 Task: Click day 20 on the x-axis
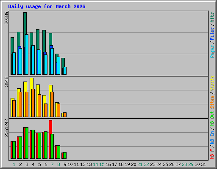[134, 164]
